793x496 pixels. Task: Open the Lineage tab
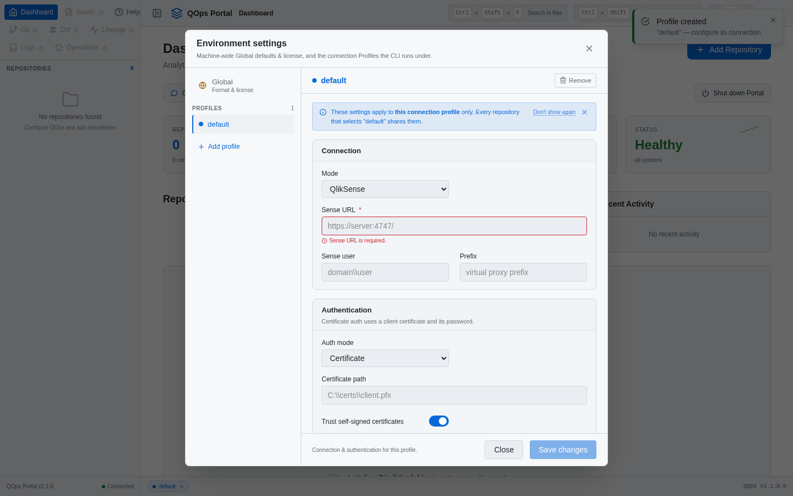click(x=112, y=30)
